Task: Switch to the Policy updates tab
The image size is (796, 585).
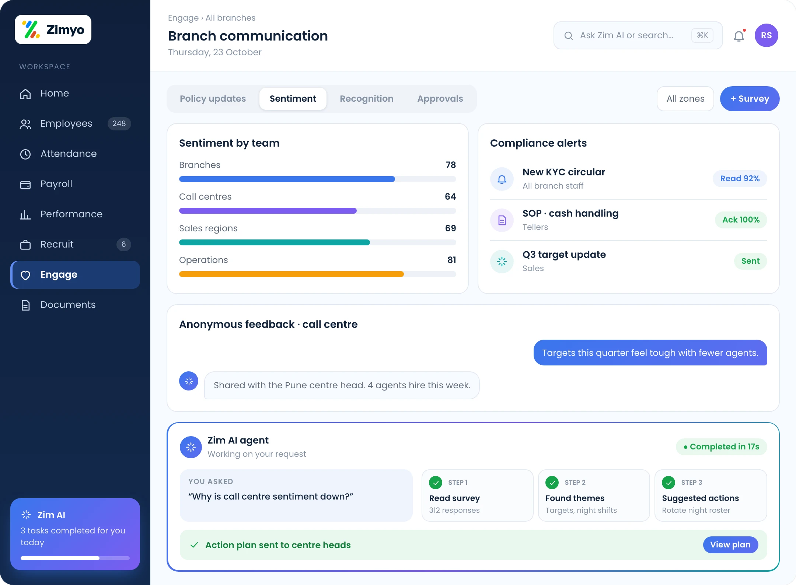Action: 213,99
